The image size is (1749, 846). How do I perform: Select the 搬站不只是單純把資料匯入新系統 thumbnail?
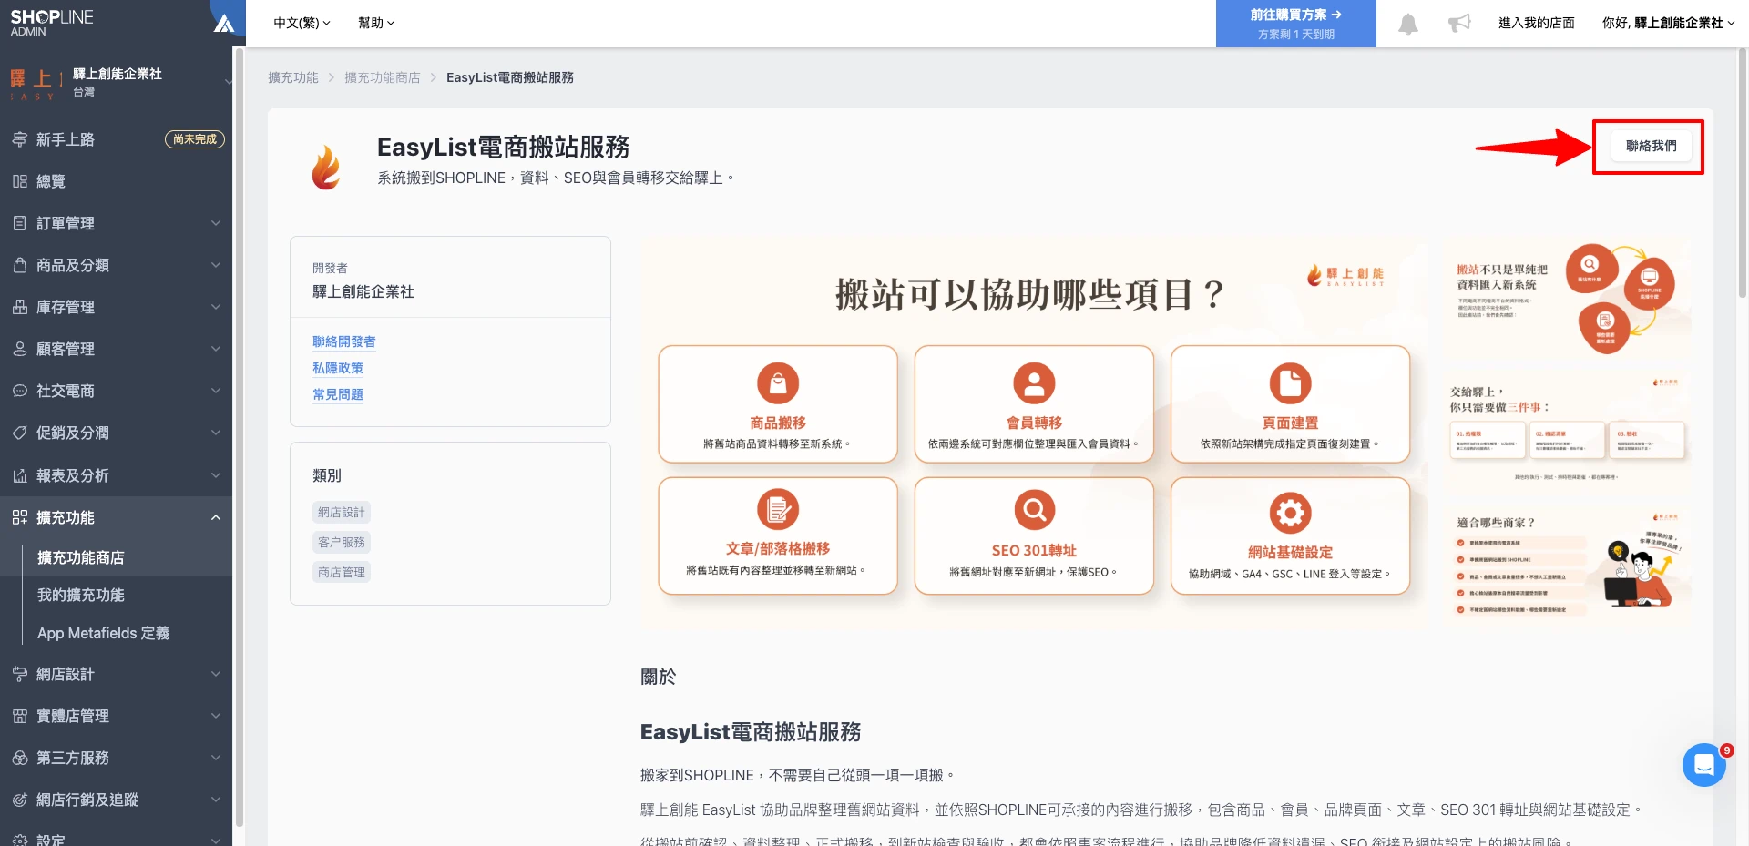tap(1567, 299)
